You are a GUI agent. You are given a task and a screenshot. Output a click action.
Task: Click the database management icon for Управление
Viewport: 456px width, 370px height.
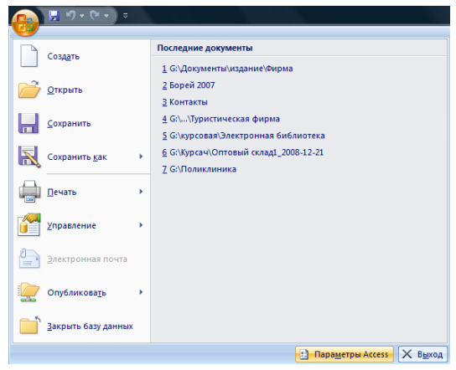click(x=29, y=225)
